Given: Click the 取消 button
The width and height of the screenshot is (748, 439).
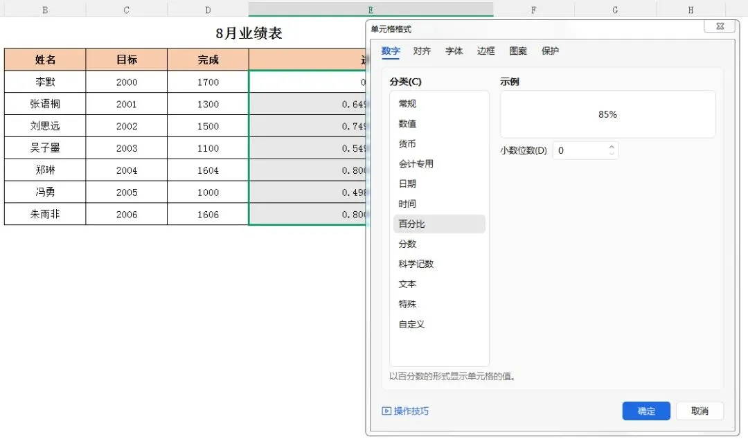Looking at the screenshot, I should click(x=700, y=411).
